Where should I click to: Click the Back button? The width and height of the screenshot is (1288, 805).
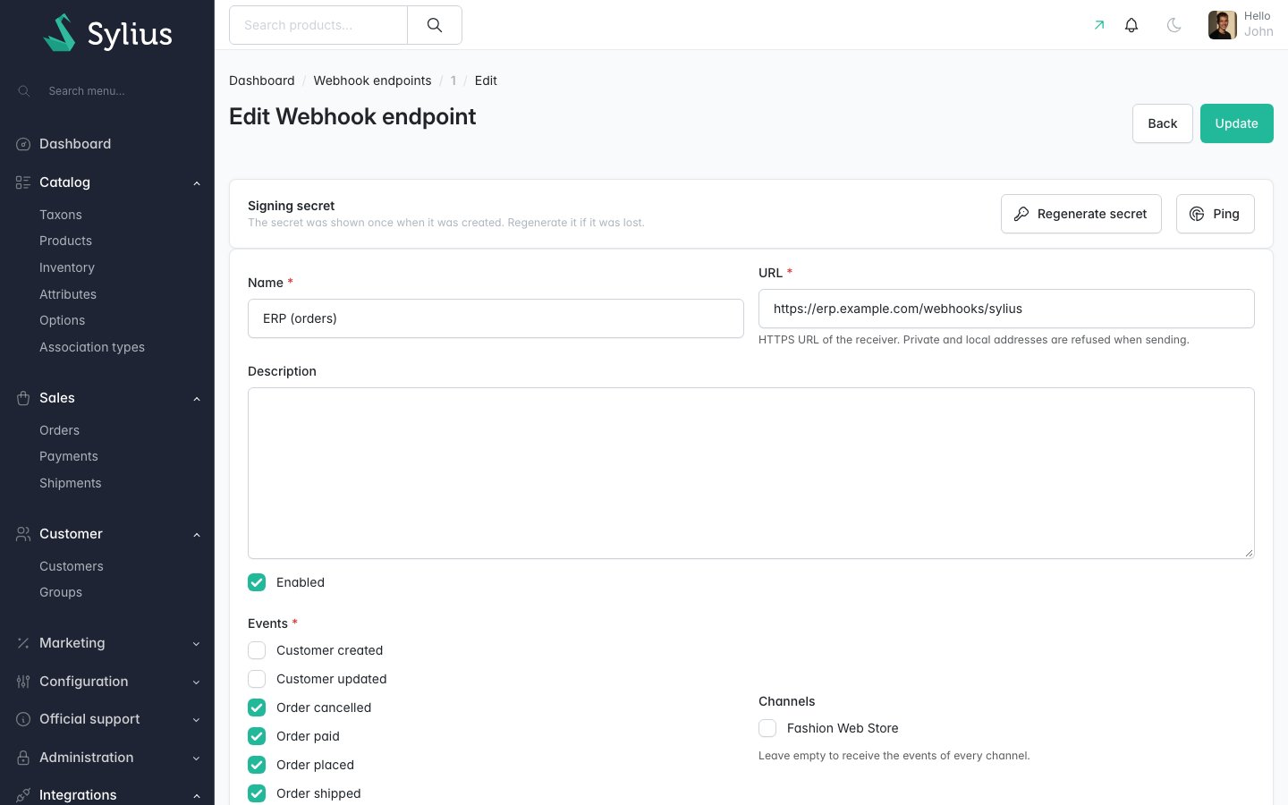[x=1162, y=123]
